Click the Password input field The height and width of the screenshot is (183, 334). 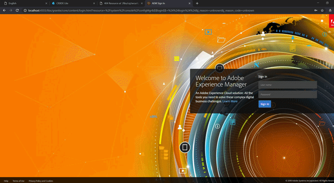pos(288,94)
